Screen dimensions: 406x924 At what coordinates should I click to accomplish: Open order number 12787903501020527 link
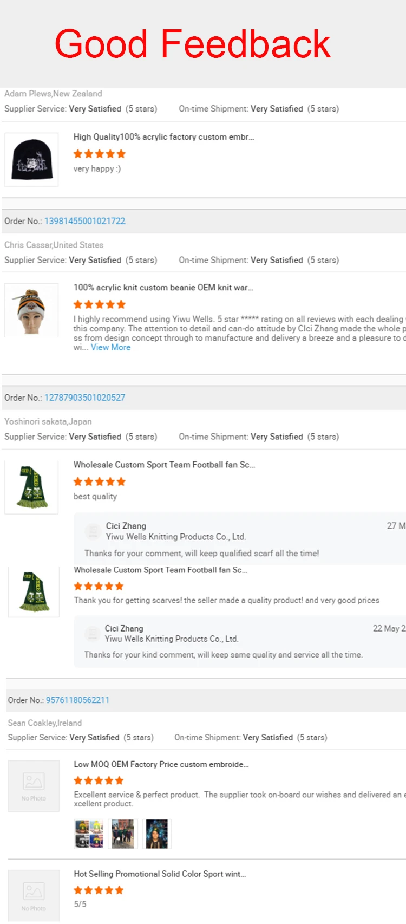[84, 398]
